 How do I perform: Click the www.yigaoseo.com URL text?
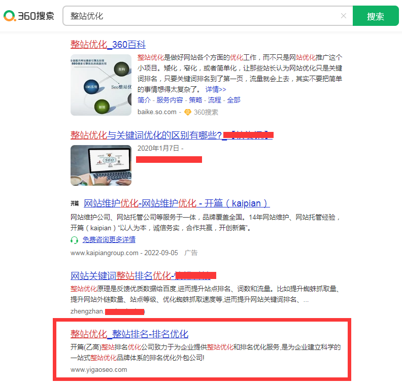tap(98, 370)
